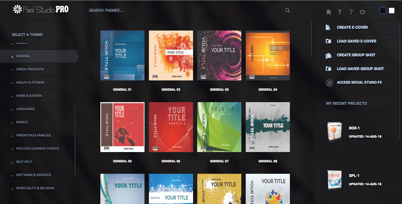Switch to the white theme swatch
This screenshot has width=402, height=204.
click(392, 11)
